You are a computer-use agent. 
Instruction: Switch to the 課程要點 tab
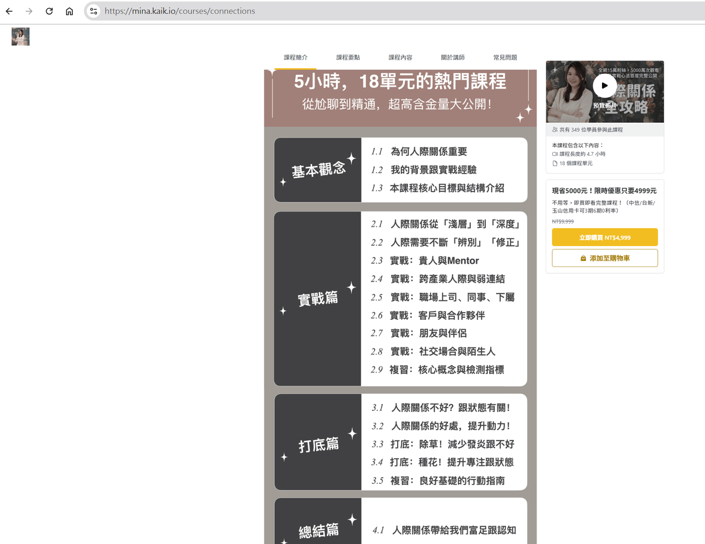(x=348, y=57)
